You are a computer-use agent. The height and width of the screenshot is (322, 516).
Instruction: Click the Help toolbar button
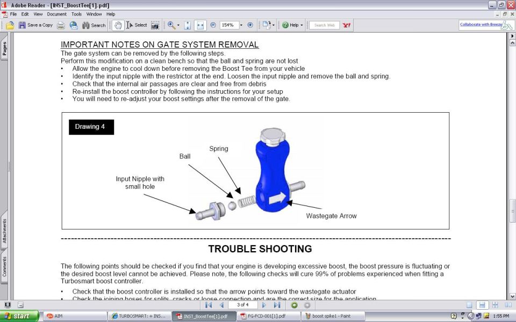(x=292, y=25)
